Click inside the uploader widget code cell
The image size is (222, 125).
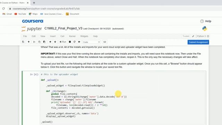coord(122,98)
